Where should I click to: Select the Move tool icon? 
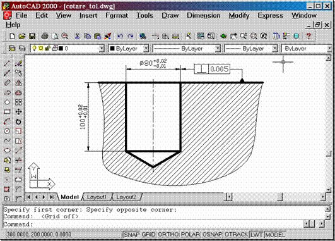(18, 112)
